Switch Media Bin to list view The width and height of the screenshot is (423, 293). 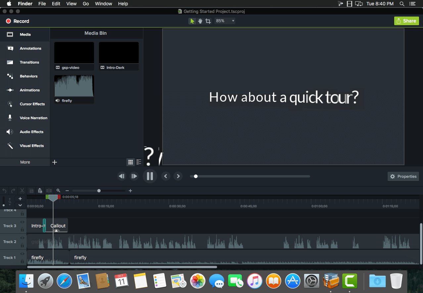[139, 162]
